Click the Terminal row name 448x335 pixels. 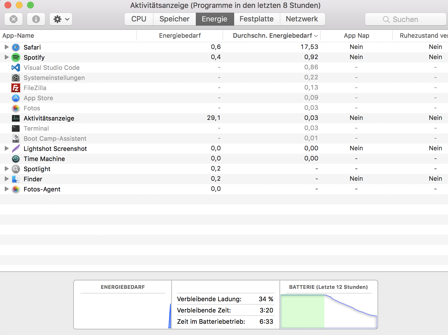coord(36,129)
